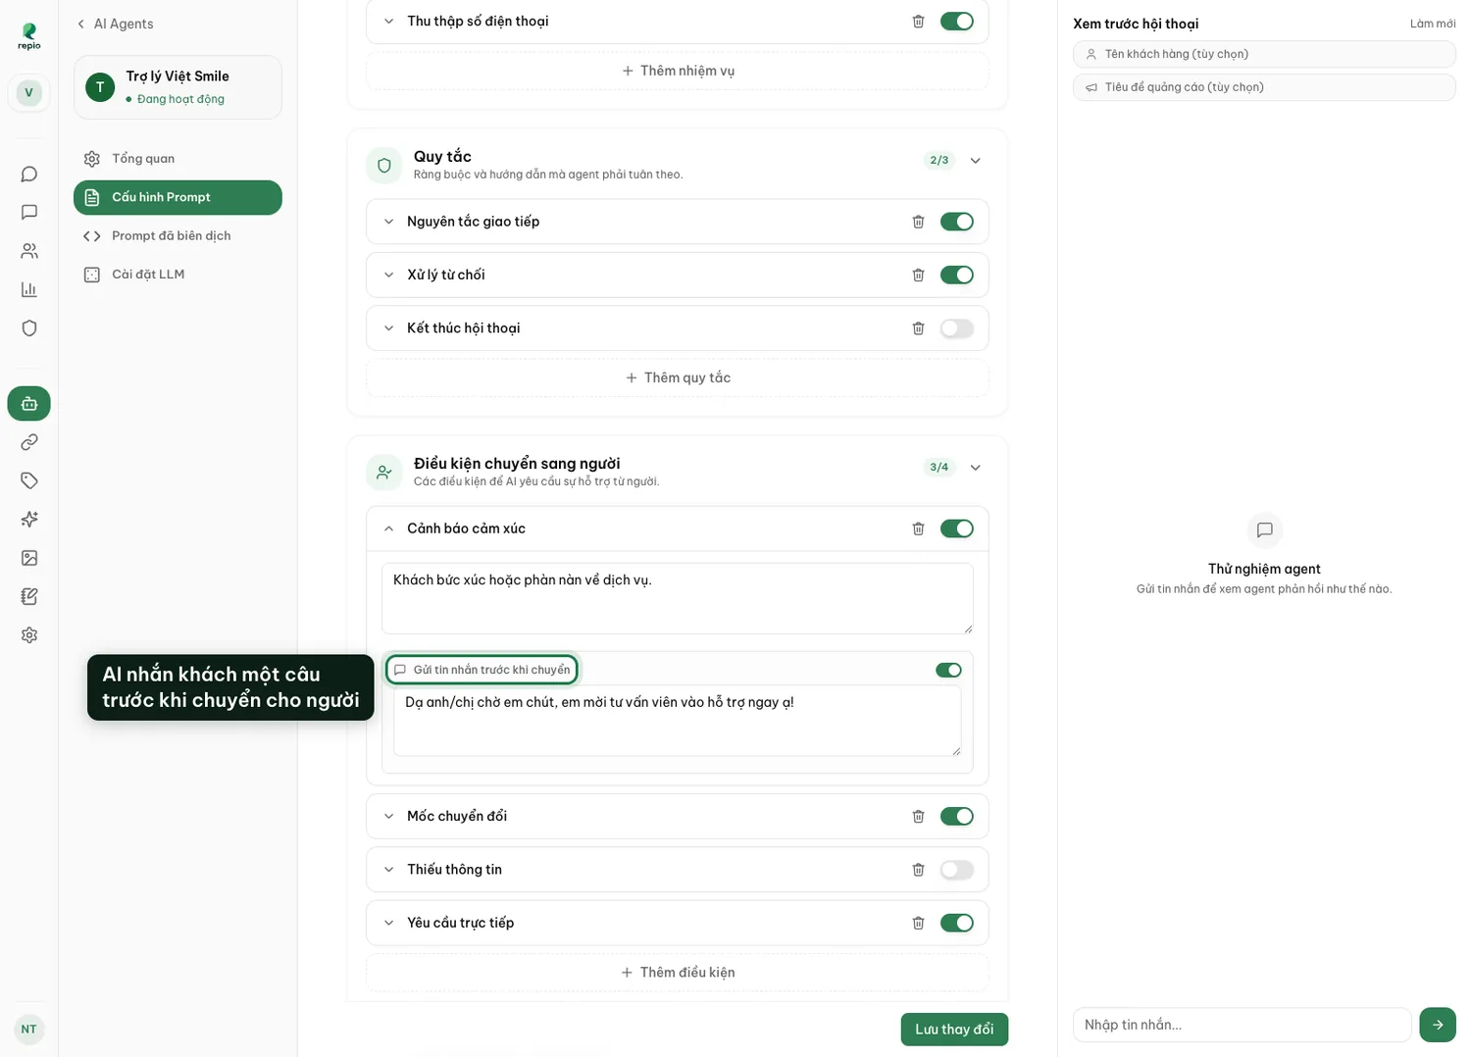Expand the Nguyên tắc giao tiếp row
Viewport: 1471px width, 1057px height.
(x=388, y=222)
